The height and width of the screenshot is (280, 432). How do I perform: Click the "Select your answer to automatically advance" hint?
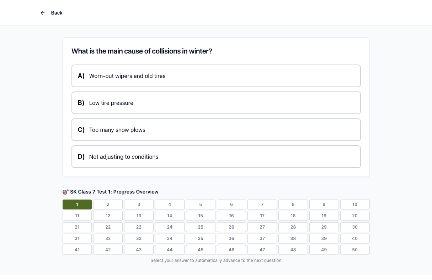[x=216, y=261]
